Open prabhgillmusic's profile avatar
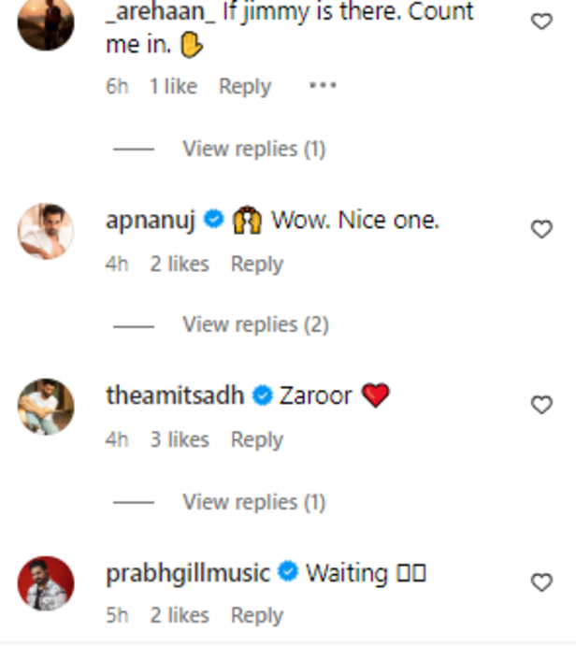The image size is (576, 646). 46,583
